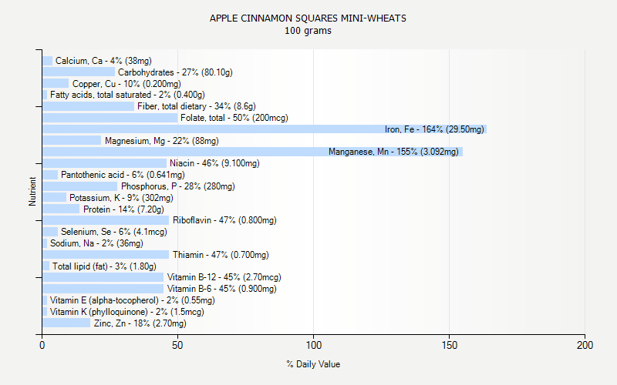This screenshot has width=617, height=385.
Task: Select the Vitamin K (phylloquinone) label
Action: [127, 312]
